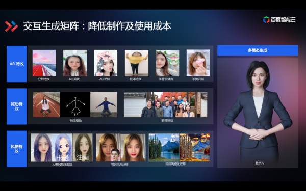This screenshot has height=191, width=306.
Task: Click the group photo with autumn trees
Action: pyautogui.click(x=165, y=104)
